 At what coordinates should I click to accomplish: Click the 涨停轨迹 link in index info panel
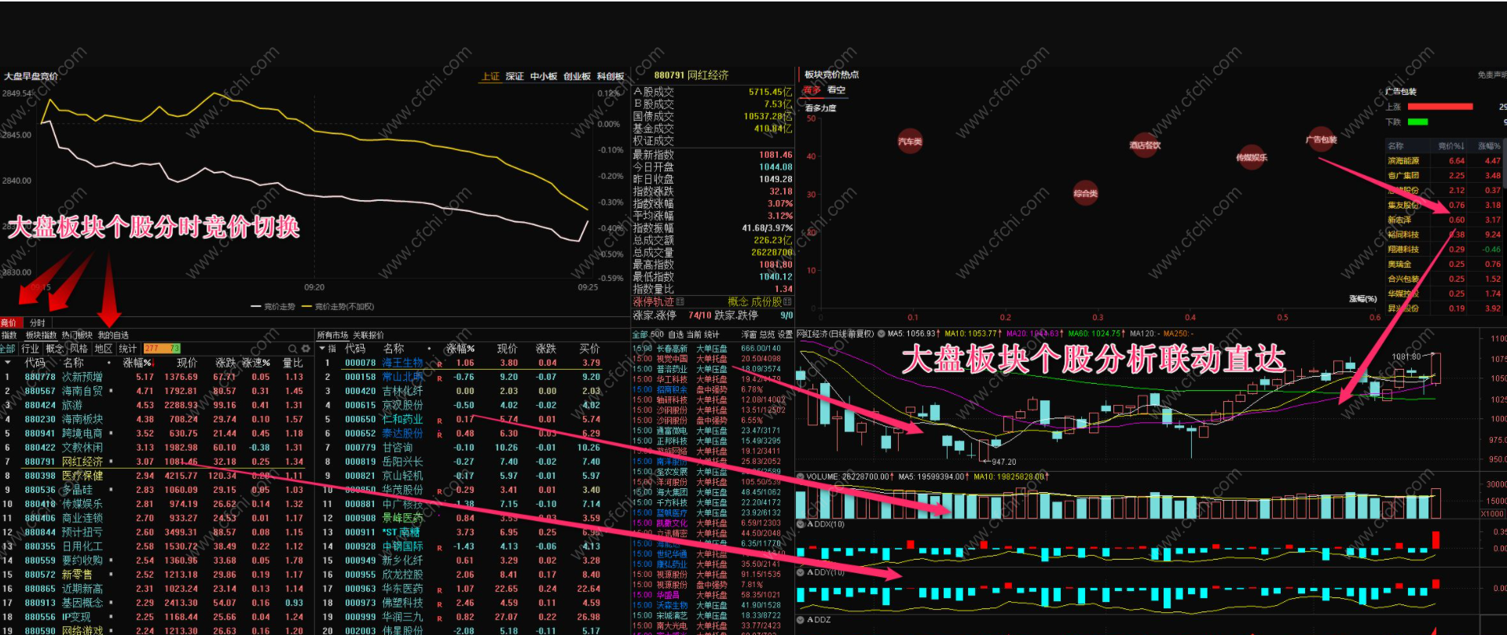654,301
